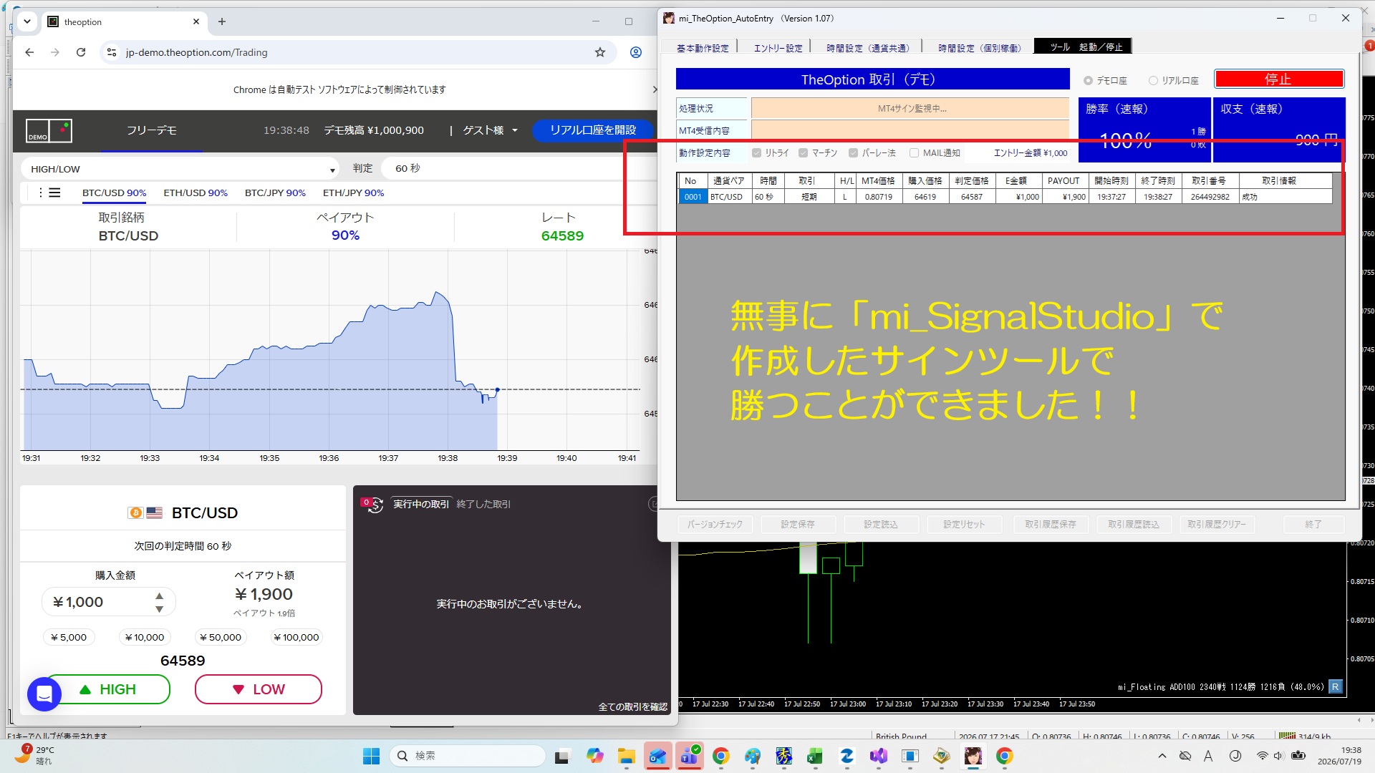The width and height of the screenshot is (1375, 773).
Task: Open the Chrome profile avatar icon
Action: click(636, 52)
